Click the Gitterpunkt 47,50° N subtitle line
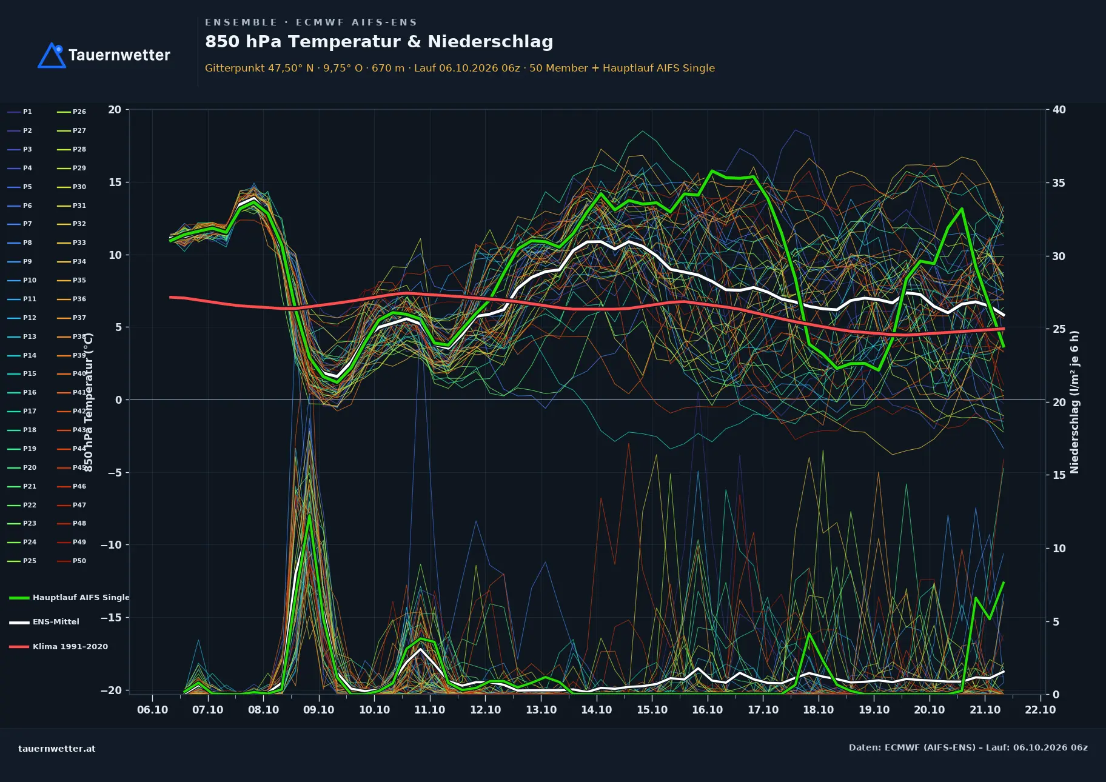Viewport: 1106px width, 782px height. click(460, 68)
